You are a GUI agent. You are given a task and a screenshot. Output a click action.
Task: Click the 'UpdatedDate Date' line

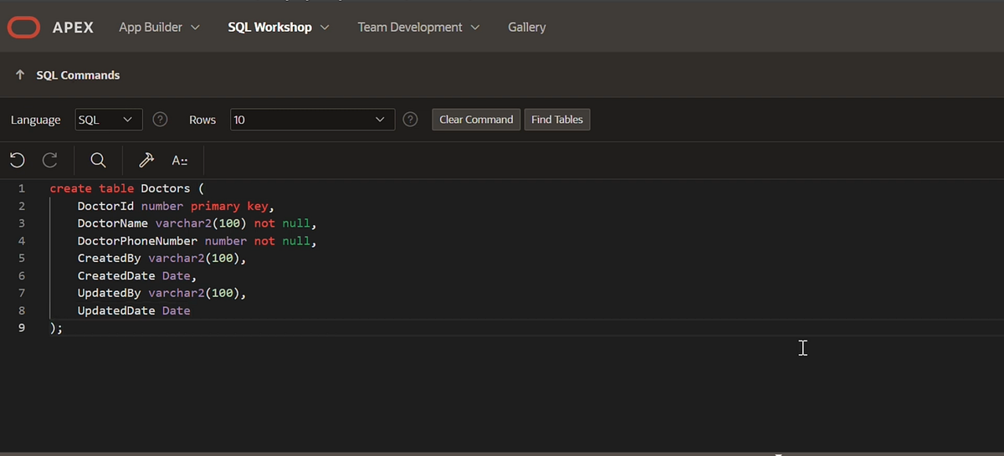134,310
